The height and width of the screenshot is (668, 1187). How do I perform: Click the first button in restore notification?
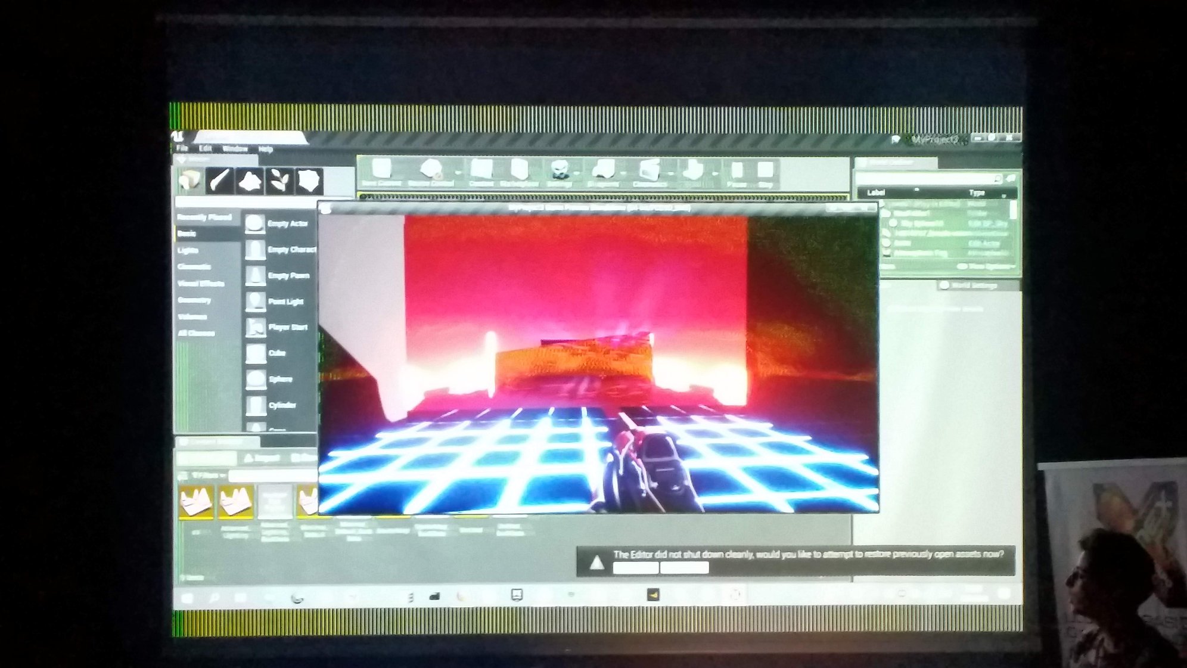pyautogui.click(x=635, y=568)
